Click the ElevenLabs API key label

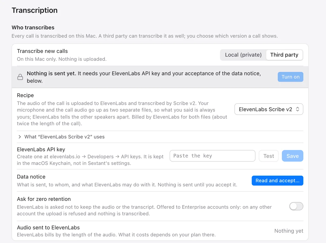click(x=41, y=149)
